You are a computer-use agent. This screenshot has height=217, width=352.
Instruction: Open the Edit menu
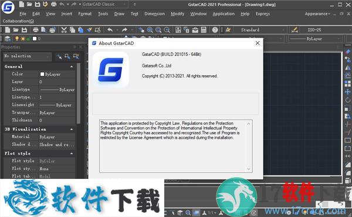[36, 13]
